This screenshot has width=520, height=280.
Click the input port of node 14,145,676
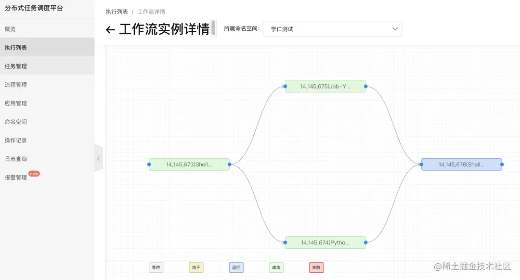pos(421,165)
